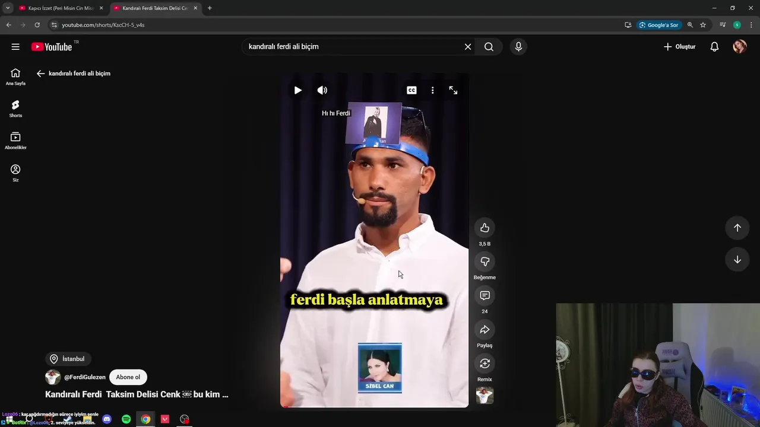Screen dimensions: 760x427
Task: Bookmark this page with the star
Action: tap(703, 25)
